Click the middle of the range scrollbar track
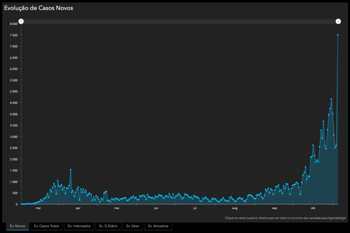 pos(179,22)
